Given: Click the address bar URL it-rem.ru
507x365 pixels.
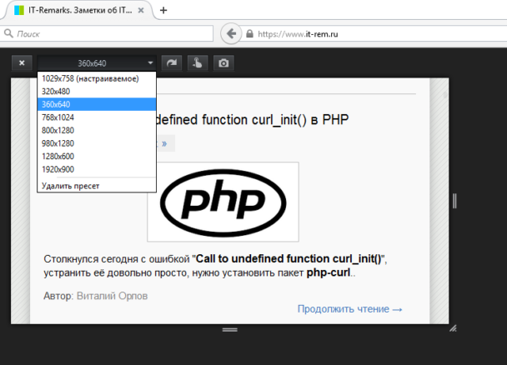Looking at the screenshot, I should 298,34.
